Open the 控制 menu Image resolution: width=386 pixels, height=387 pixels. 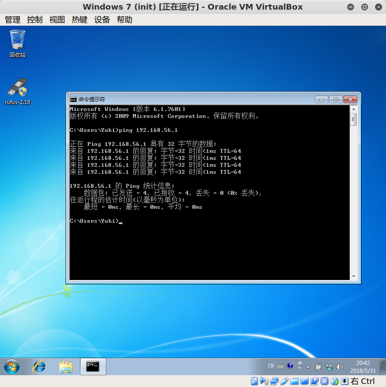coord(35,20)
